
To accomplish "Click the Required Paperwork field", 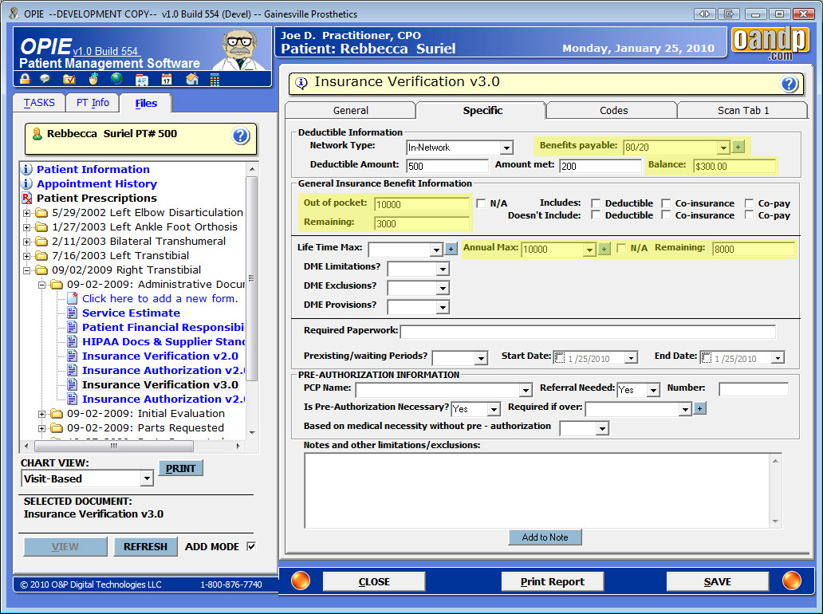I will coord(588,332).
